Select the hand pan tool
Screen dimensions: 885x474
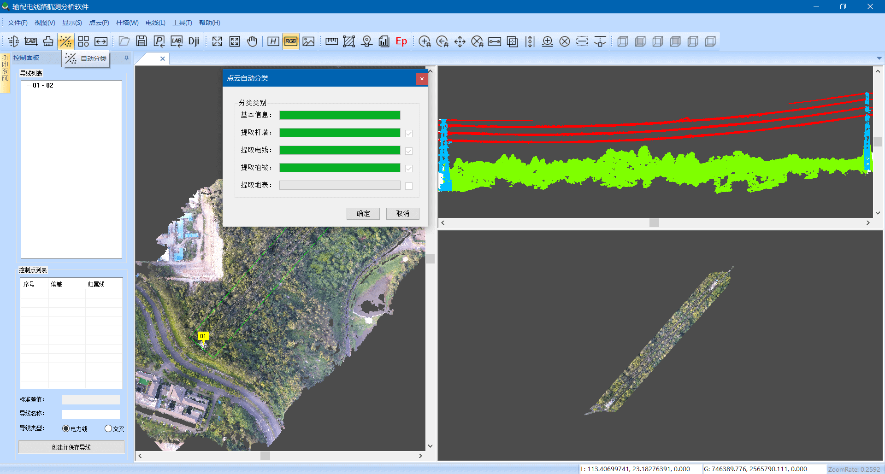[252, 41]
